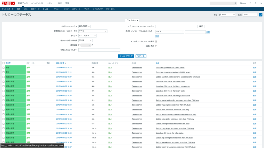The image size is (264, 148).
Task: Focus the アプリケーションによるフィルター field
Action: tap(176, 26)
